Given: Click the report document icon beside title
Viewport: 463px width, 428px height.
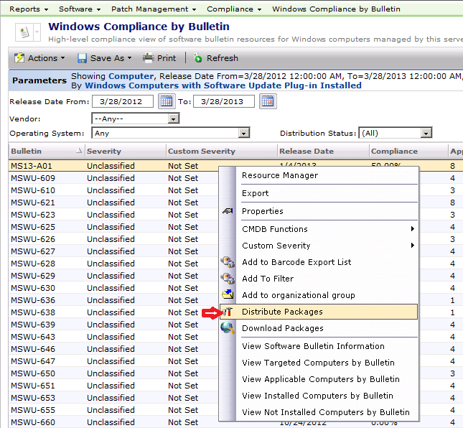Looking at the screenshot, I should (x=24, y=32).
